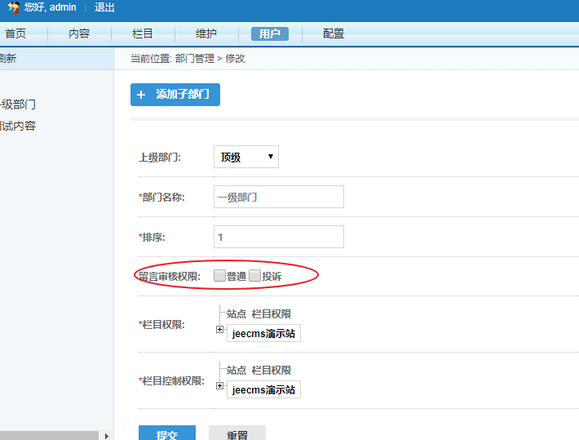The image size is (579, 440).
Task: Click the 部门名称 input field
Action: 279,197
